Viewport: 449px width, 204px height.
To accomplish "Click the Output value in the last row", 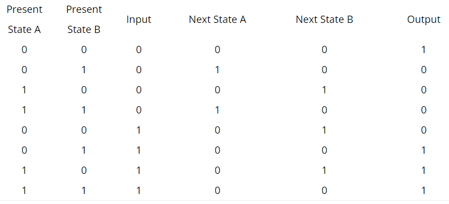I will [x=423, y=191].
